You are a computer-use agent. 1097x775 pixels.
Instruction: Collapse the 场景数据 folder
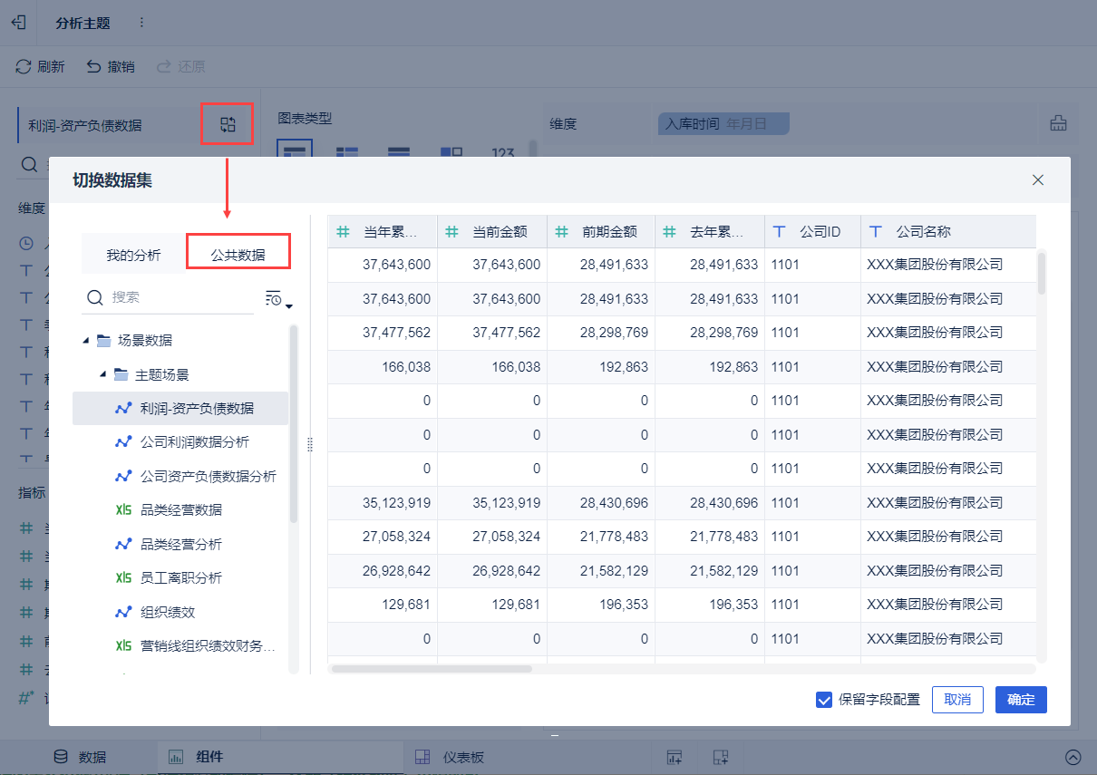click(86, 341)
